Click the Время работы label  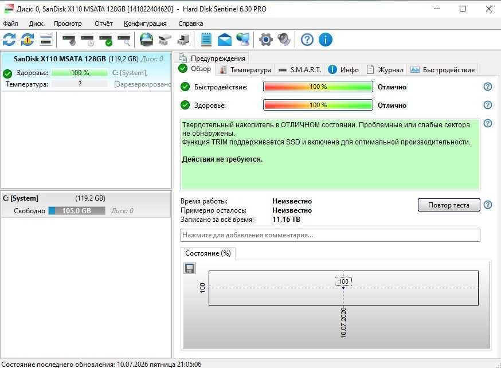(204, 201)
